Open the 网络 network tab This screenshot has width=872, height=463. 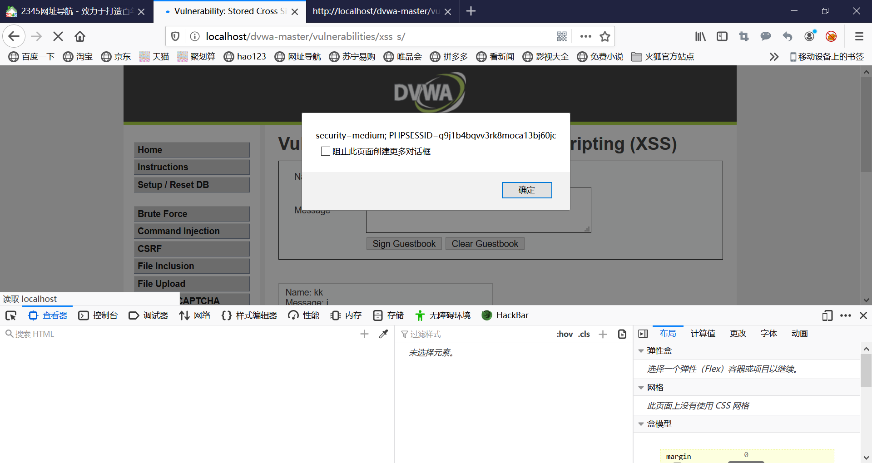coord(195,315)
